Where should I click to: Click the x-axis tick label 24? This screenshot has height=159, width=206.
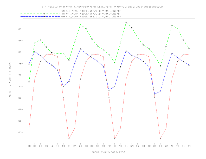75,146
